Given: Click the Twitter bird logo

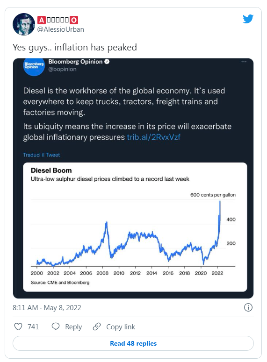Looking at the screenshot, I should point(248,19).
